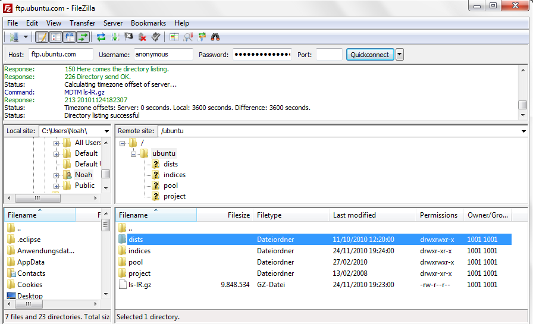Open the Help menu
This screenshot has height=324, width=533.
click(x=181, y=23)
